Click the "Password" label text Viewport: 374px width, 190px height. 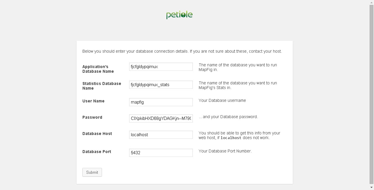pyautogui.click(x=92, y=117)
